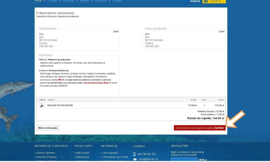This screenshot has width=270, height=162.
Task: Open Mój koszyk footer link
Action: click(x=83, y=153)
